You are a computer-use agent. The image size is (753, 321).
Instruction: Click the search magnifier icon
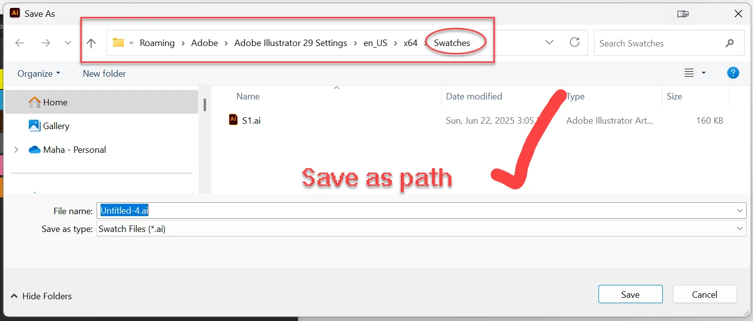click(729, 43)
